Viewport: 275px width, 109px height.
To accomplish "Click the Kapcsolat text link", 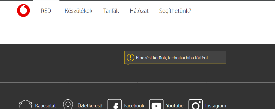I will coord(46,106).
